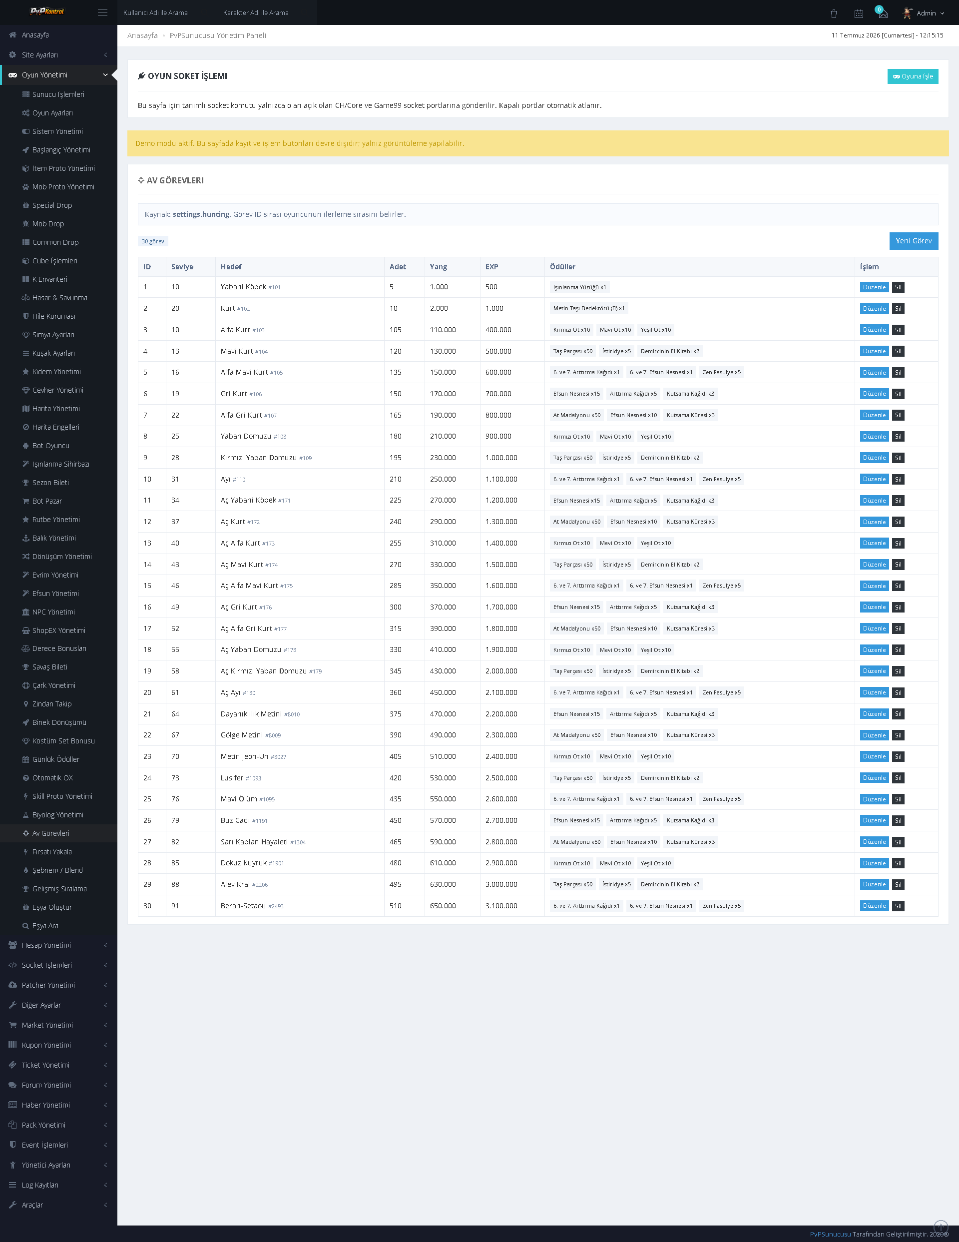The width and height of the screenshot is (959, 1242).
Task: Click the PvP Kontrol logo
Action: tap(47, 11)
